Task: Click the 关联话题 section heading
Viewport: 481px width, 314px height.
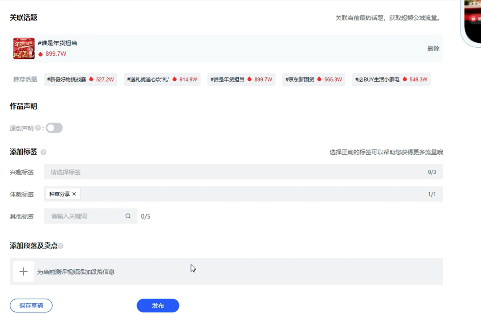Action: click(x=23, y=17)
